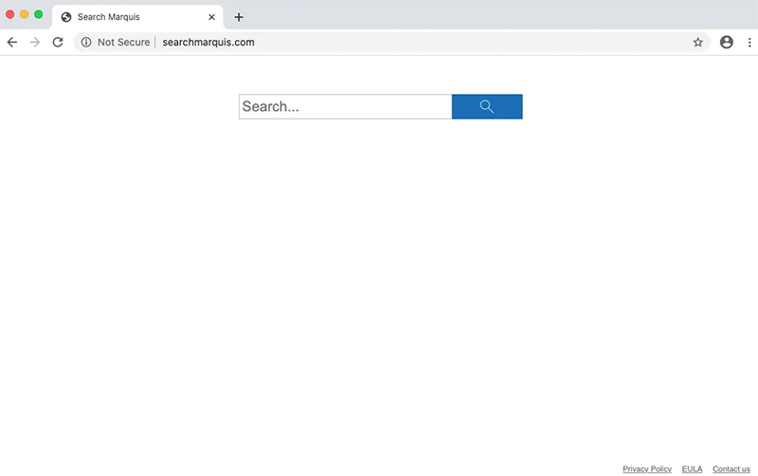Screen dimensions: 758x476
Task: Go back to the previous page
Action: (12, 42)
